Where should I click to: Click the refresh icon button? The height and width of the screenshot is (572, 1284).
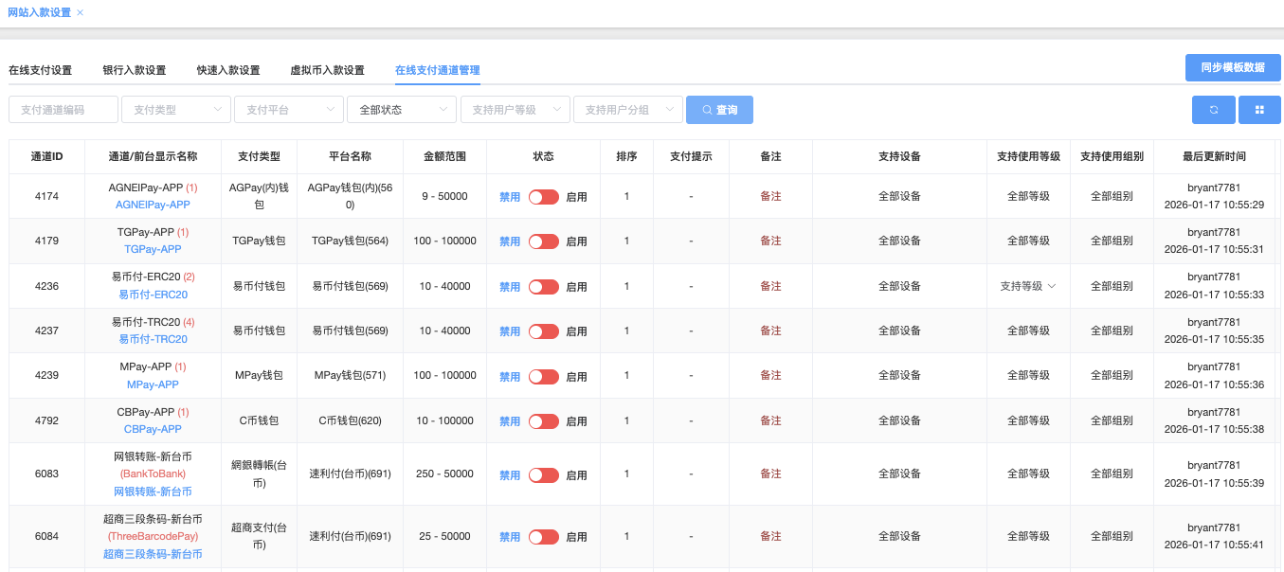[1213, 110]
